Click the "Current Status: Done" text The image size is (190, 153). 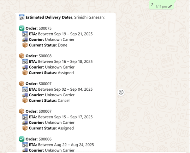pyautogui.click(x=48, y=45)
